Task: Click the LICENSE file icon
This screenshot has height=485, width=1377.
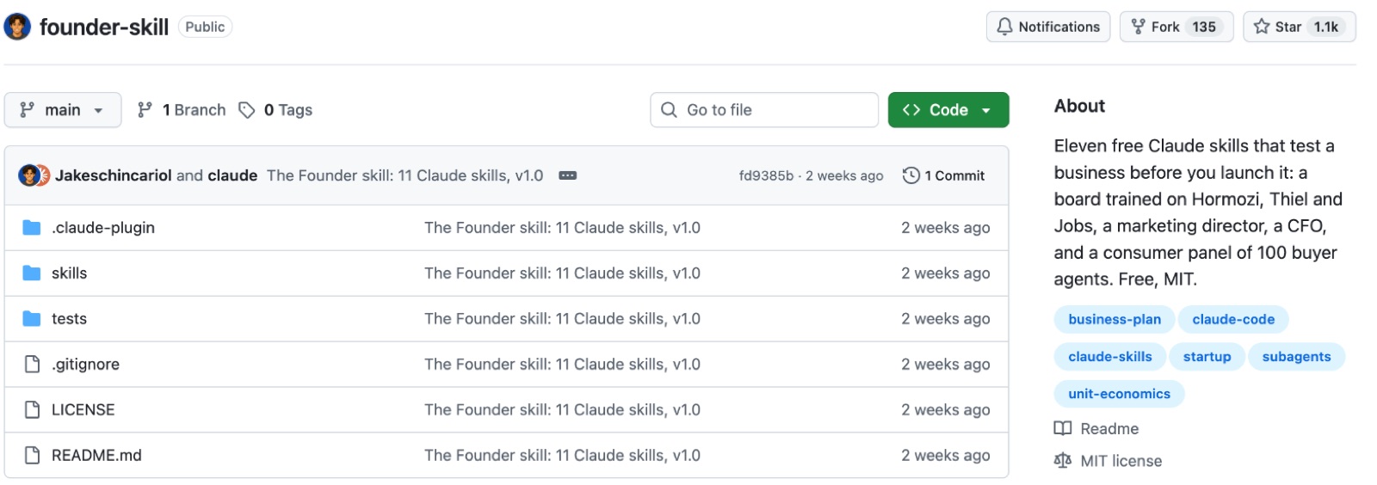Action: (32, 410)
